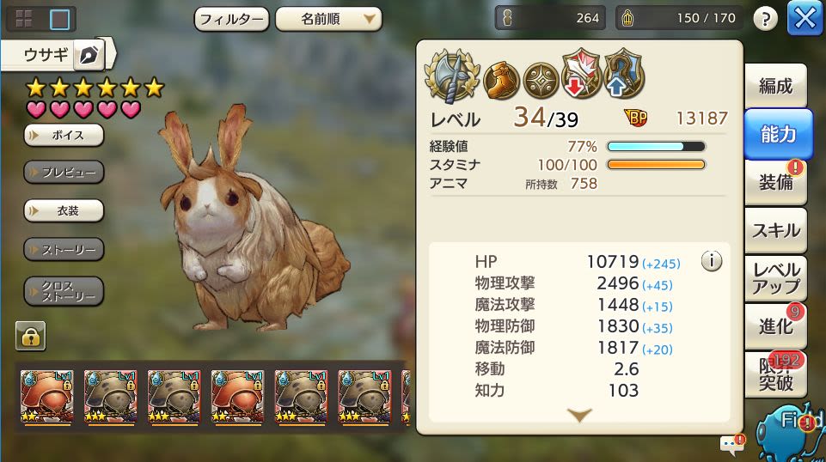Toggle the unit lock padlock icon

[31, 336]
